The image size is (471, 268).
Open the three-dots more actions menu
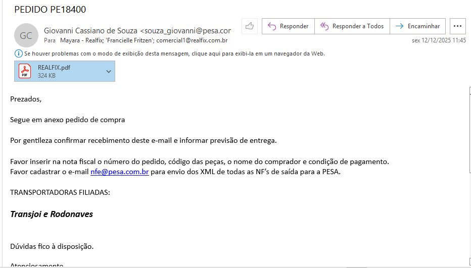point(457,26)
